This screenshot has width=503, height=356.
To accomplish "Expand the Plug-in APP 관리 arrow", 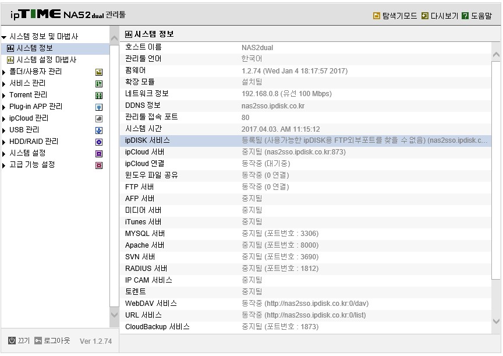I will (x=4, y=107).
